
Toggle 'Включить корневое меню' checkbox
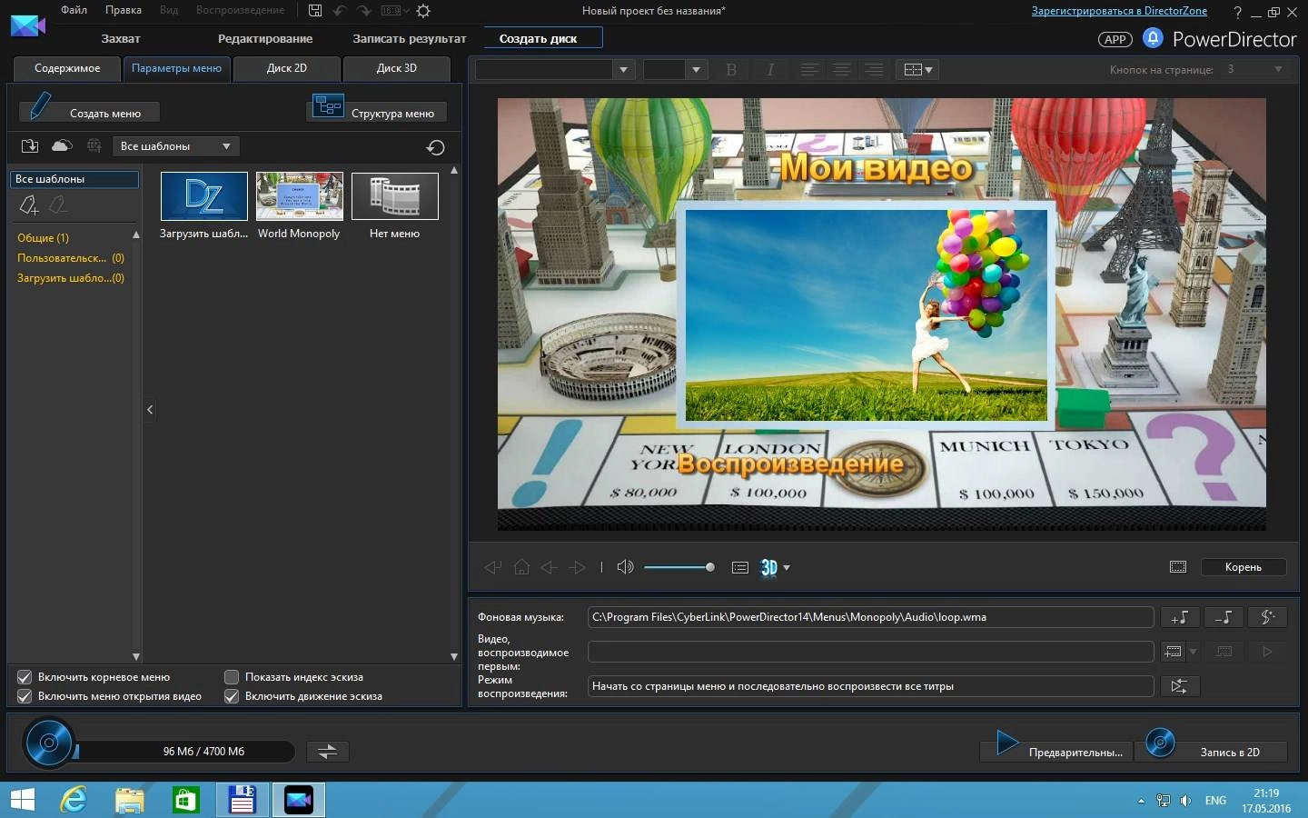(x=25, y=677)
